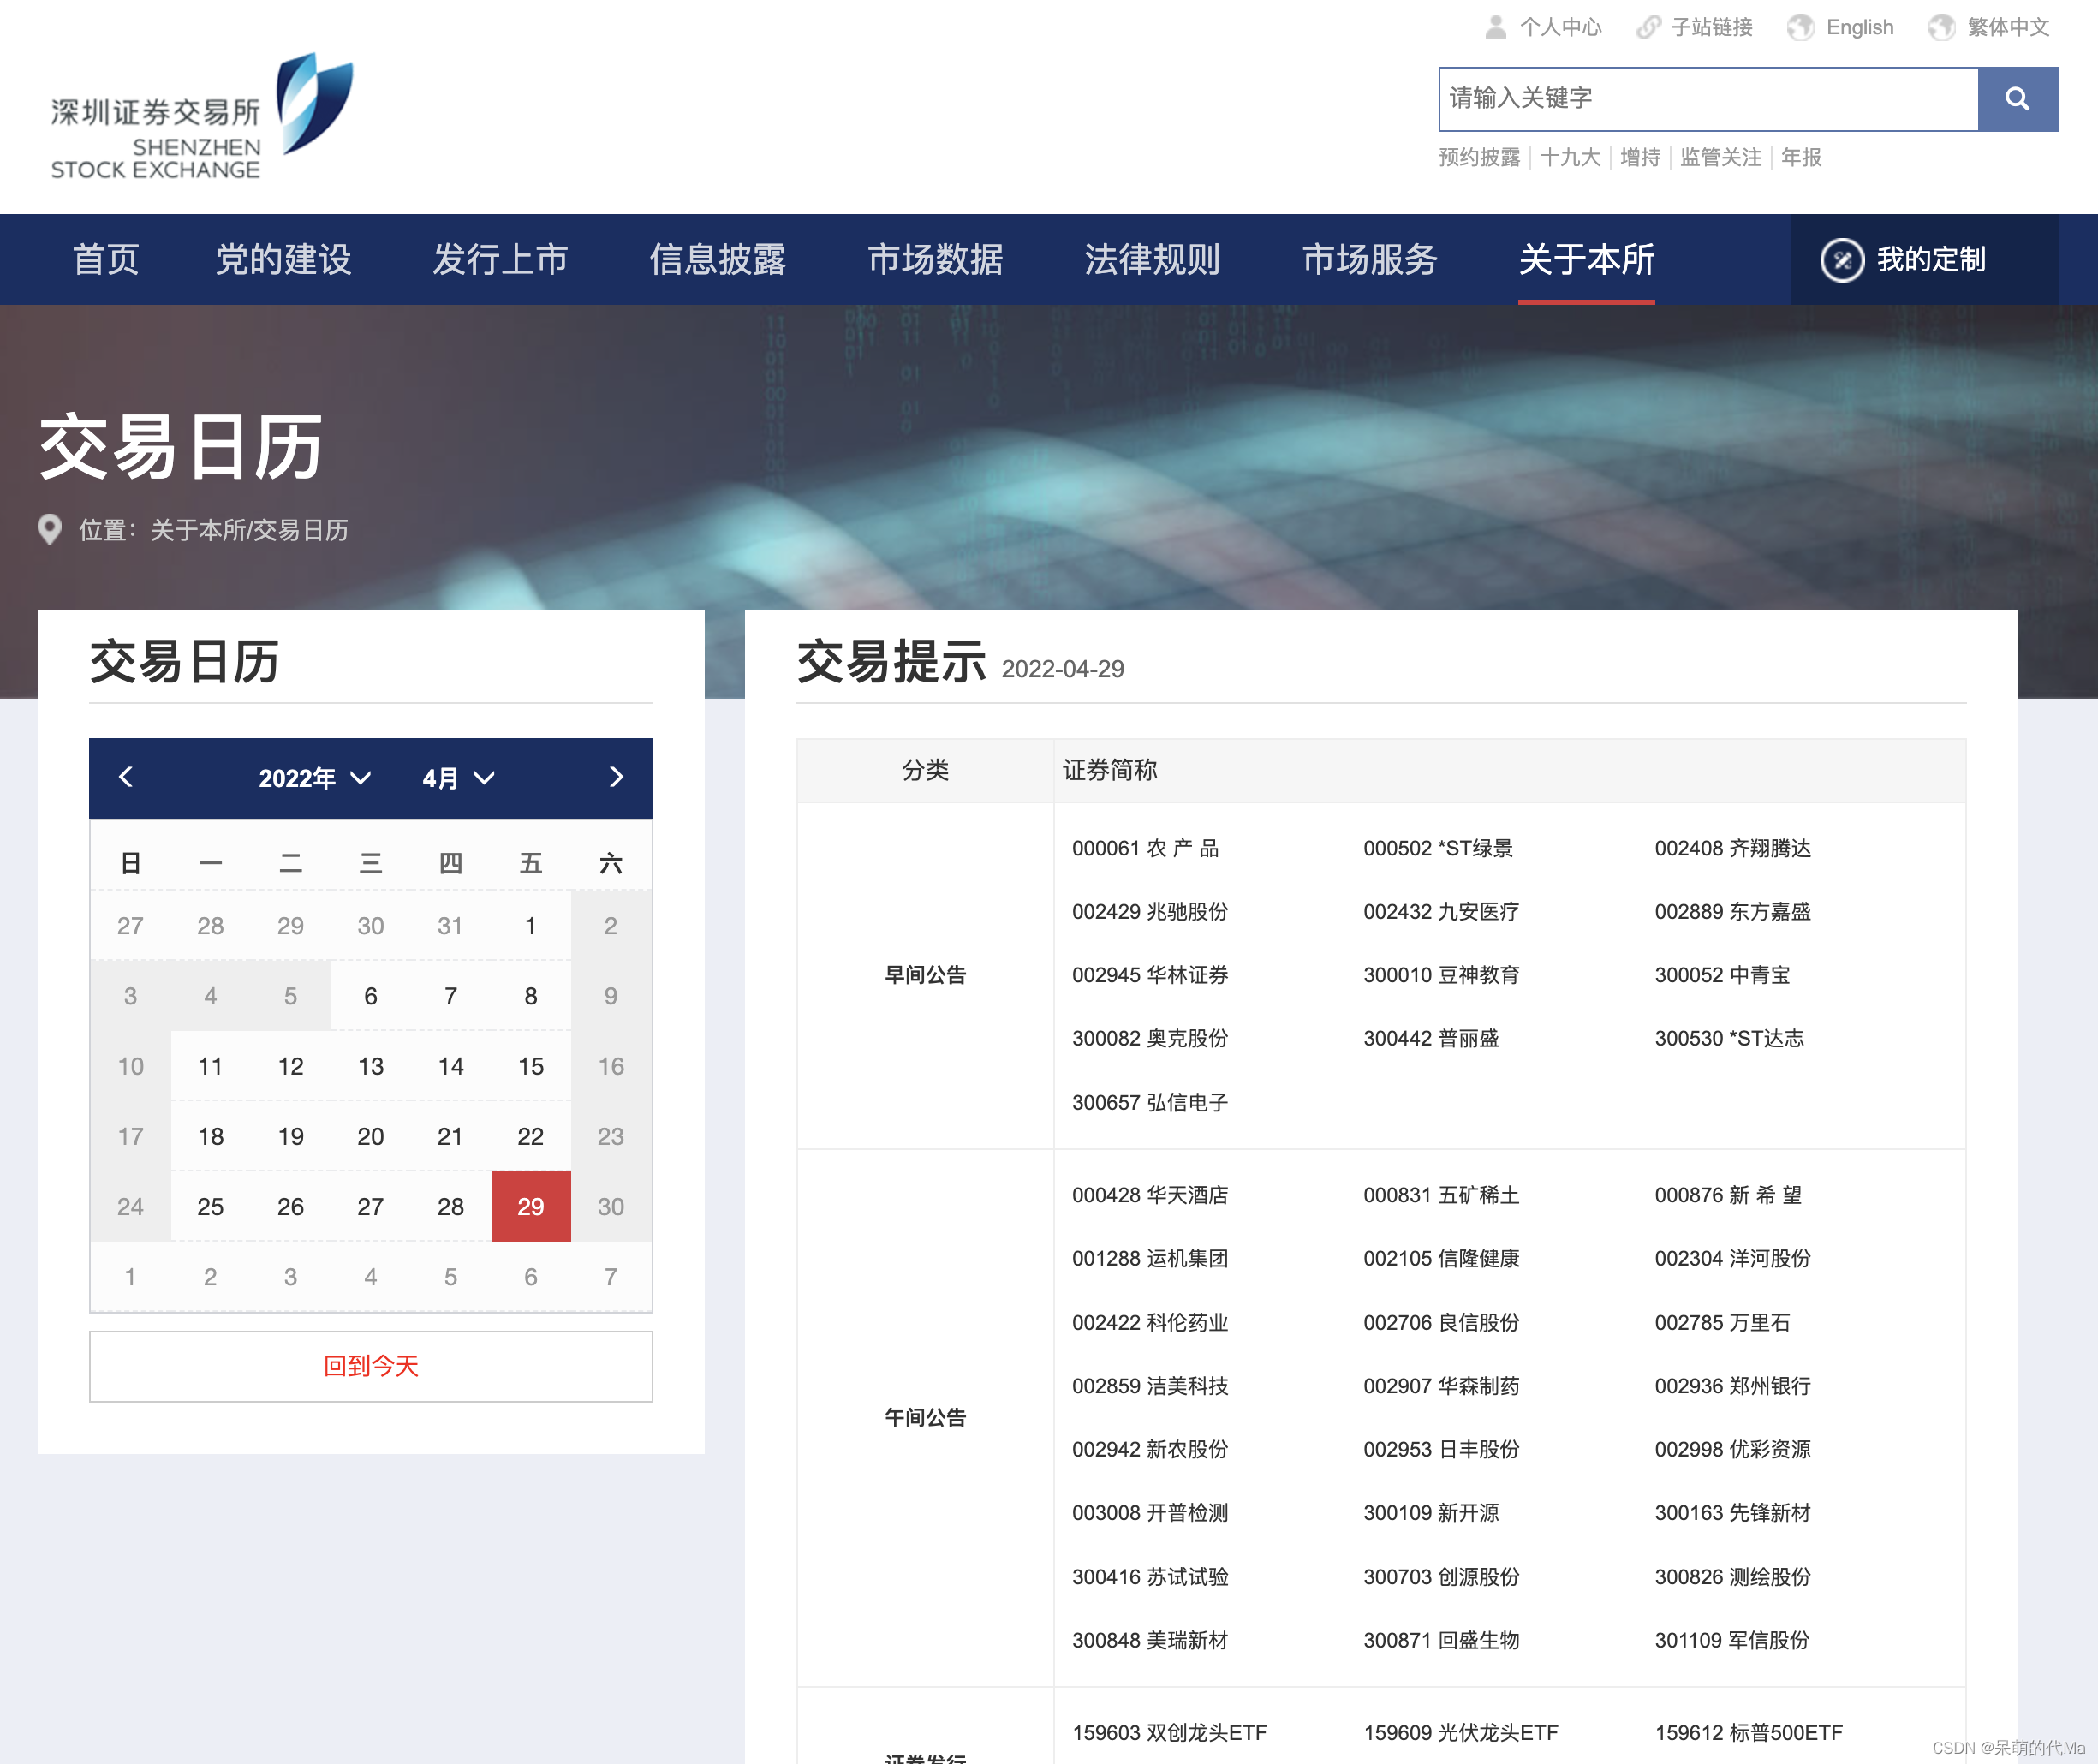2098x1764 pixels.
Task: Click the keyword search input field
Action: 1707,99
